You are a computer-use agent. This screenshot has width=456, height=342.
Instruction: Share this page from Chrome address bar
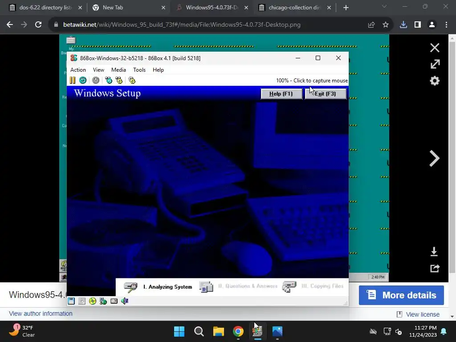coord(371,25)
